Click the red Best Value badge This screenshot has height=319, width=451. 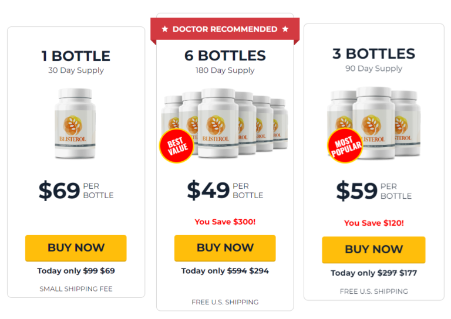tap(177, 146)
